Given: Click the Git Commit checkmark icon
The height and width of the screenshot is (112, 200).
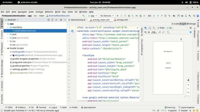Looking at the screenshot, I should click(x=158, y=16).
